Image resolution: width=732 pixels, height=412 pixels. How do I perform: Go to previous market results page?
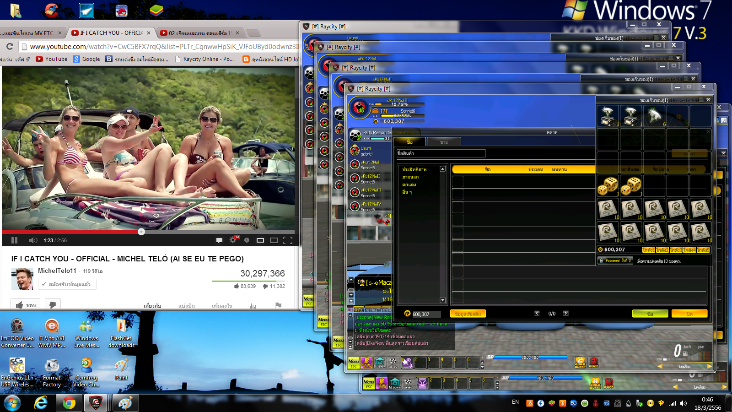pos(537,314)
